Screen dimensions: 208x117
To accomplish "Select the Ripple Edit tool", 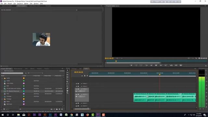I will (67, 75).
